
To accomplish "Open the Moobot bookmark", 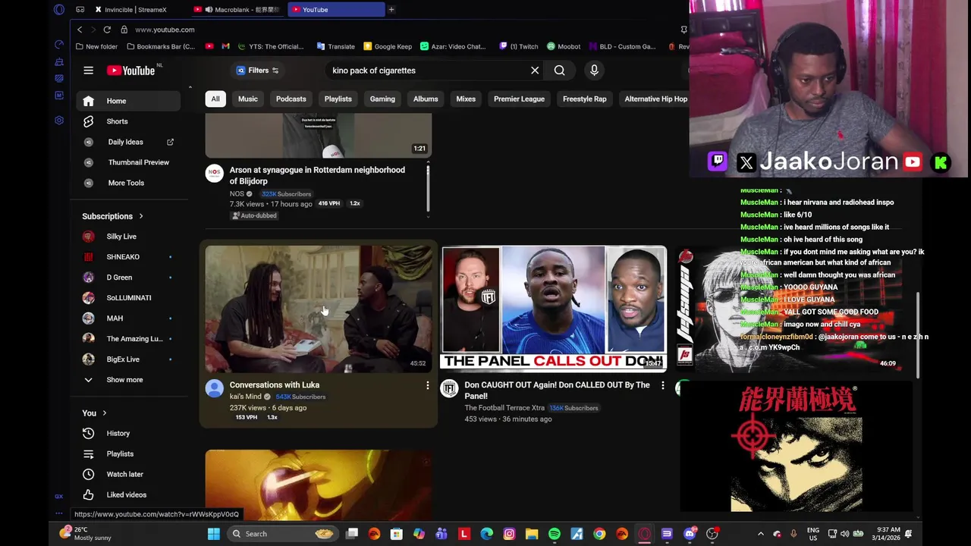I will 564,46.
